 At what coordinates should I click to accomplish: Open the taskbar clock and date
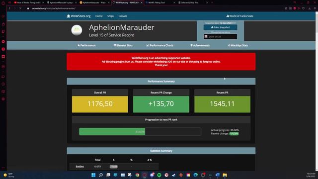[x=311, y=175]
